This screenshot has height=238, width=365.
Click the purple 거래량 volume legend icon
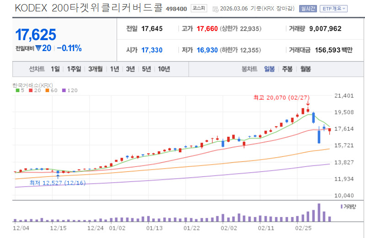pyautogui.click(x=342, y=207)
